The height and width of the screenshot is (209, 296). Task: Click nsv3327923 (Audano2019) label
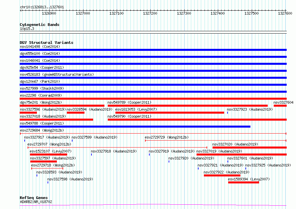coord(250,109)
